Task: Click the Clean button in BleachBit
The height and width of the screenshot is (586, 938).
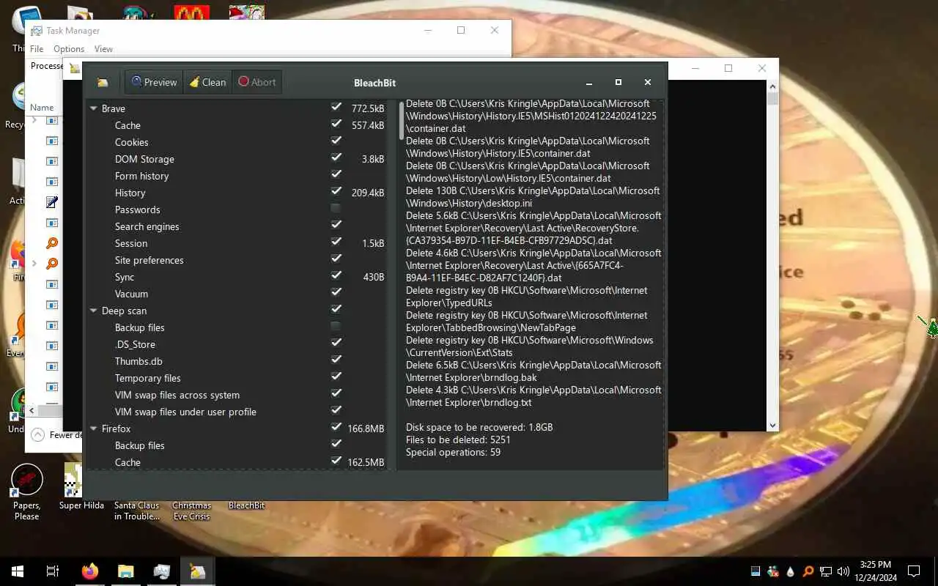Action: [207, 82]
